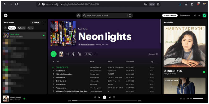Open the red extension with 49 badge

tap(198, 4)
